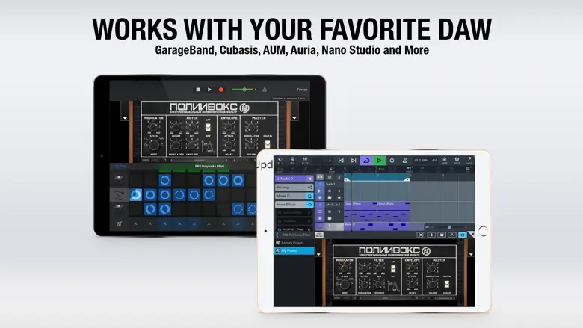Click the W write-automation button above plugin
This screenshot has width=583, height=328.
(442, 235)
